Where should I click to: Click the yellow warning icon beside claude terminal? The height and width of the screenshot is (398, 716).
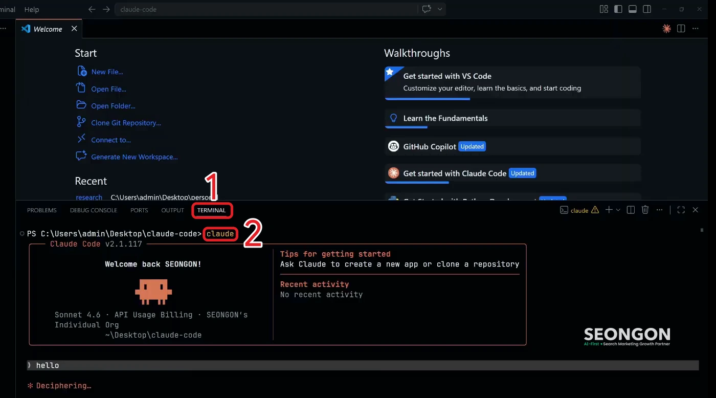(x=595, y=210)
